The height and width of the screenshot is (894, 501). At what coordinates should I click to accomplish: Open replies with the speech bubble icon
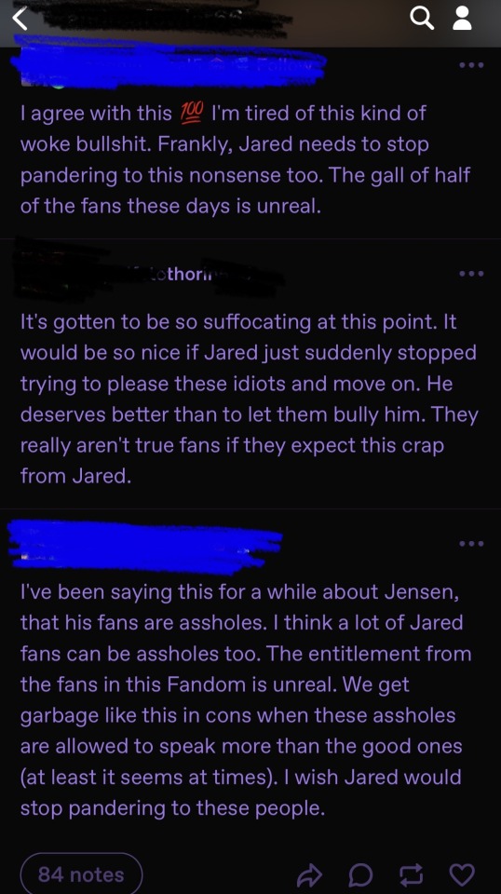(360, 874)
